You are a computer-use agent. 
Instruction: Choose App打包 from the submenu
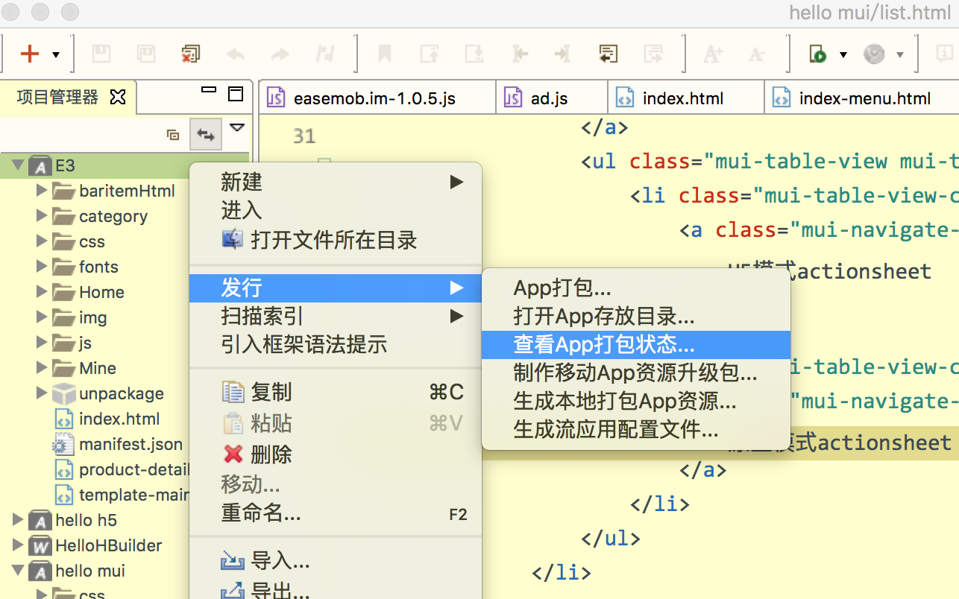tap(562, 288)
